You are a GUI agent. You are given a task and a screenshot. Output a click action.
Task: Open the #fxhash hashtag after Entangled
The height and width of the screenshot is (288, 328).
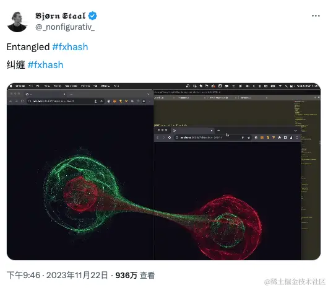(x=70, y=47)
